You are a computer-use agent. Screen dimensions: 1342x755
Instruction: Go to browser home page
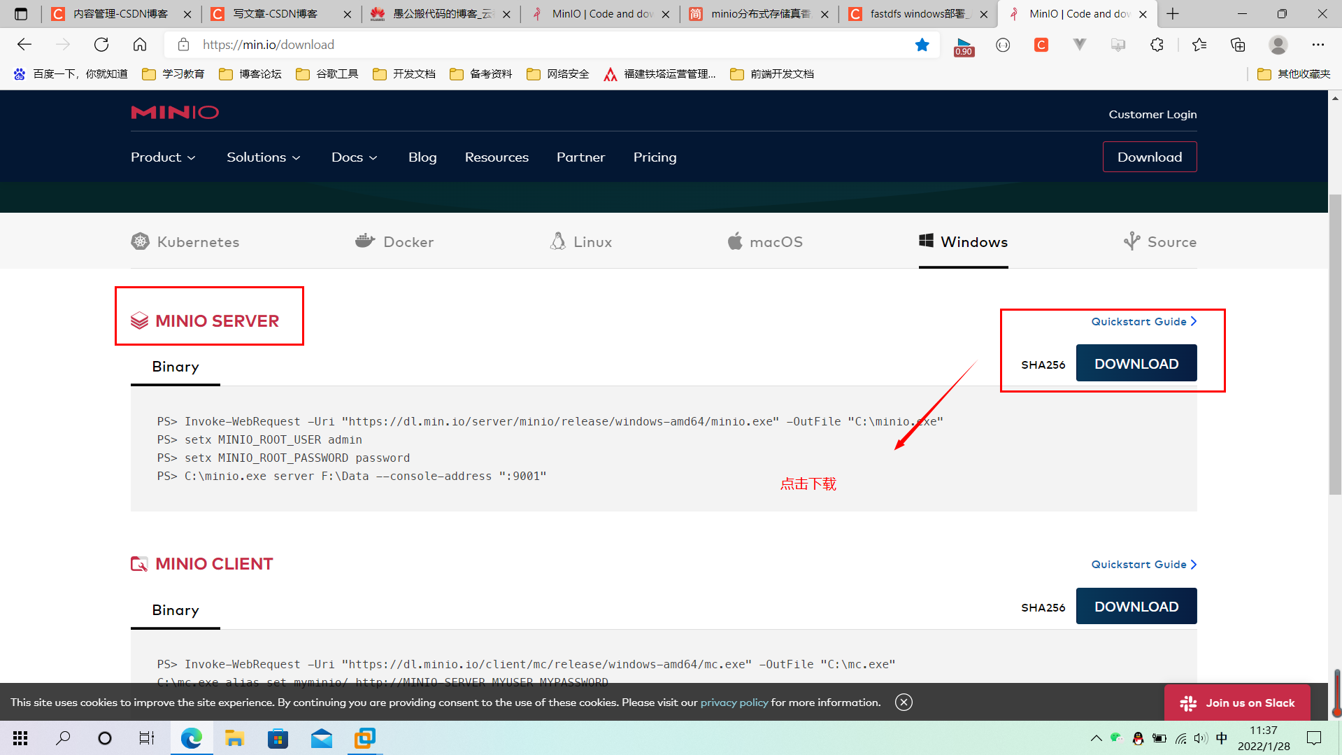(140, 45)
